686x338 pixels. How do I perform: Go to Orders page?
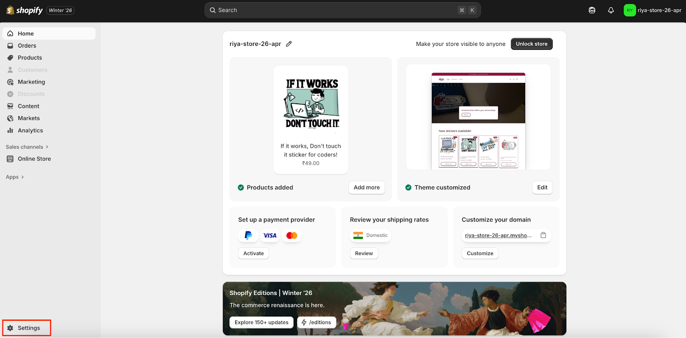click(x=49, y=45)
